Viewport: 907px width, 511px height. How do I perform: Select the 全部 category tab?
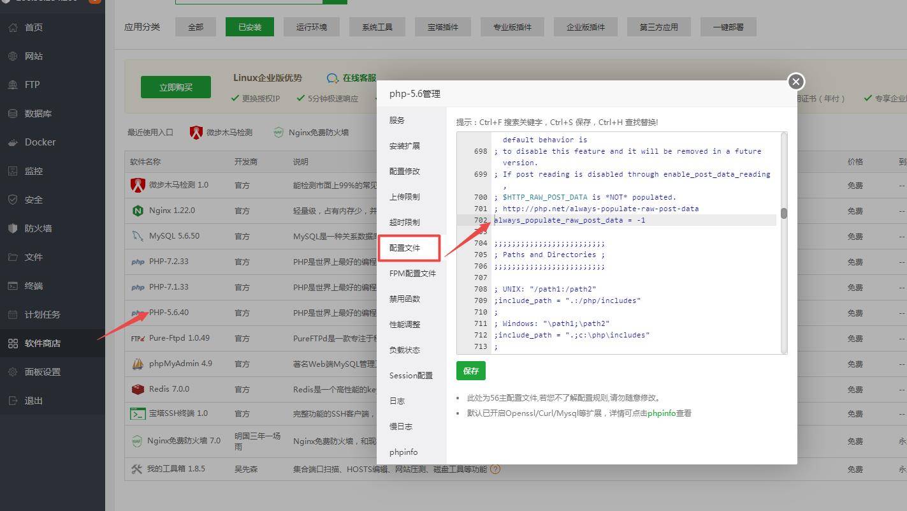(x=196, y=27)
